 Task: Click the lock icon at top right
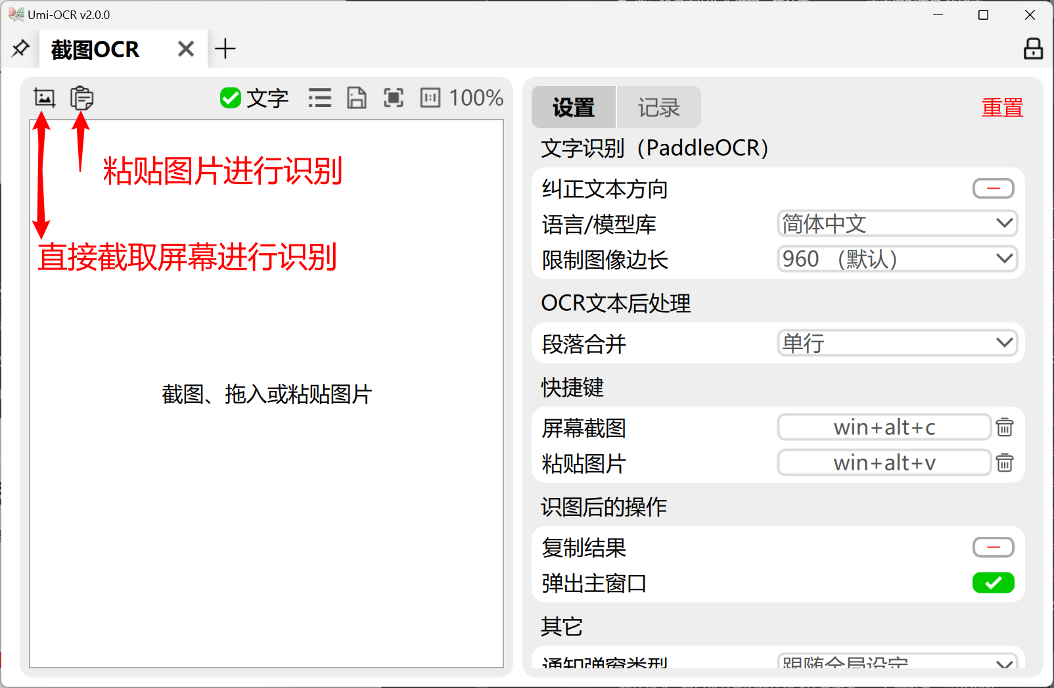click(x=1033, y=49)
